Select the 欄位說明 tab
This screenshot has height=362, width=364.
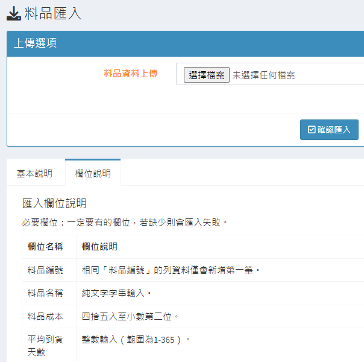tap(93, 173)
